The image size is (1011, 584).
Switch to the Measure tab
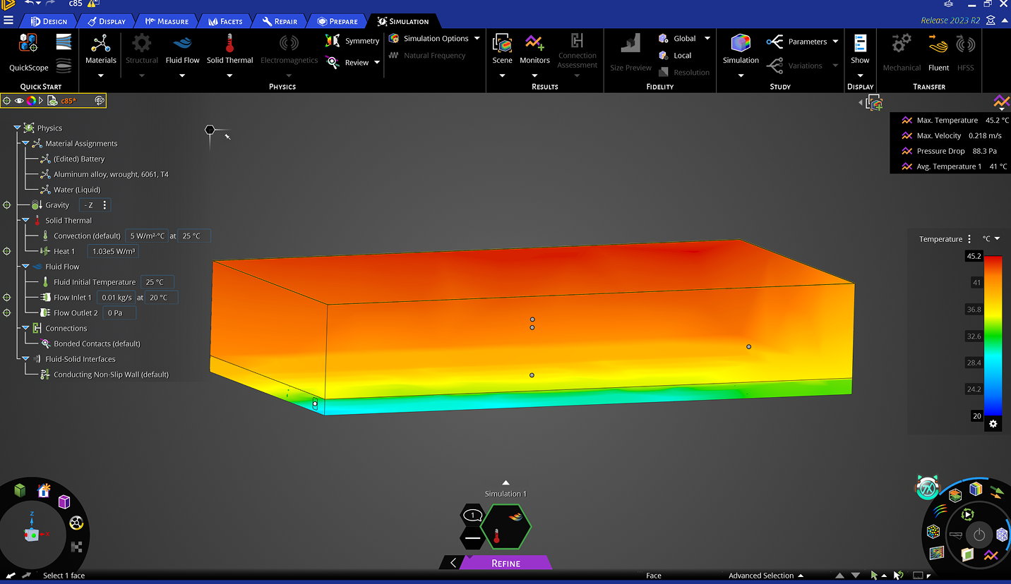167,21
